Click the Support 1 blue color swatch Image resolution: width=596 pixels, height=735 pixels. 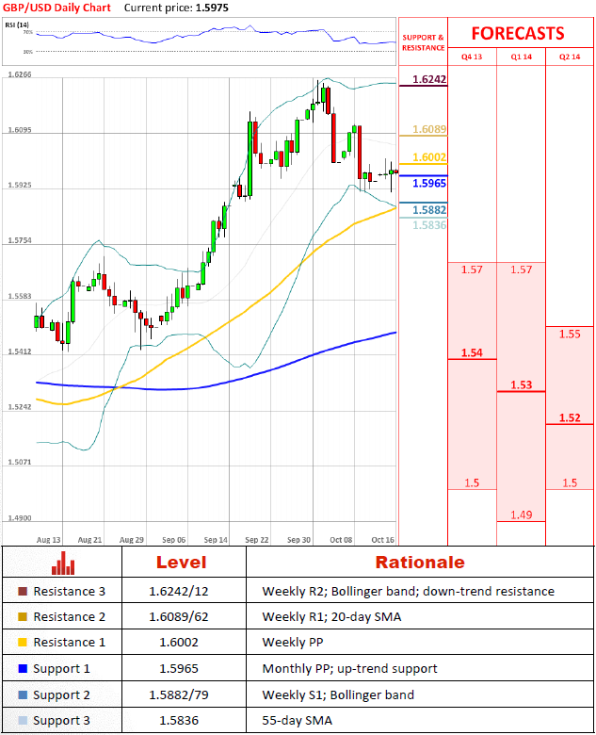(x=23, y=668)
